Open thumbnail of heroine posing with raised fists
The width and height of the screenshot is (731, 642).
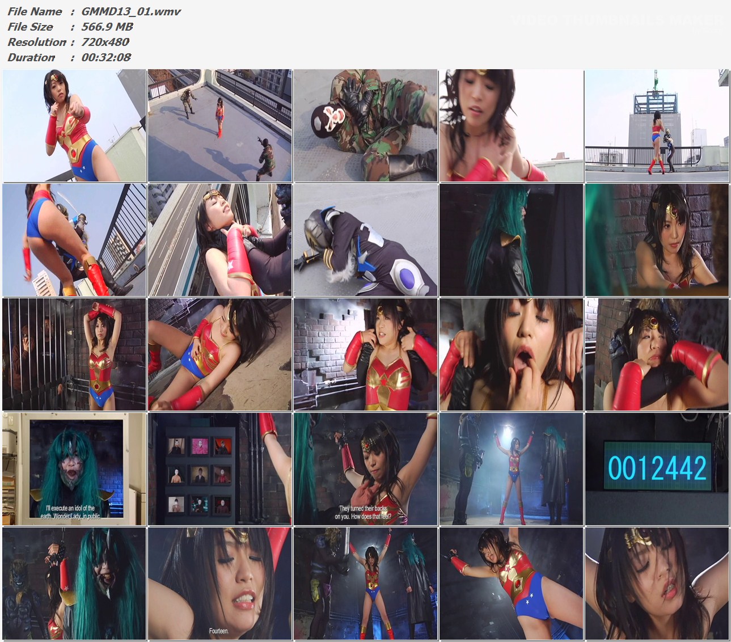[74, 125]
